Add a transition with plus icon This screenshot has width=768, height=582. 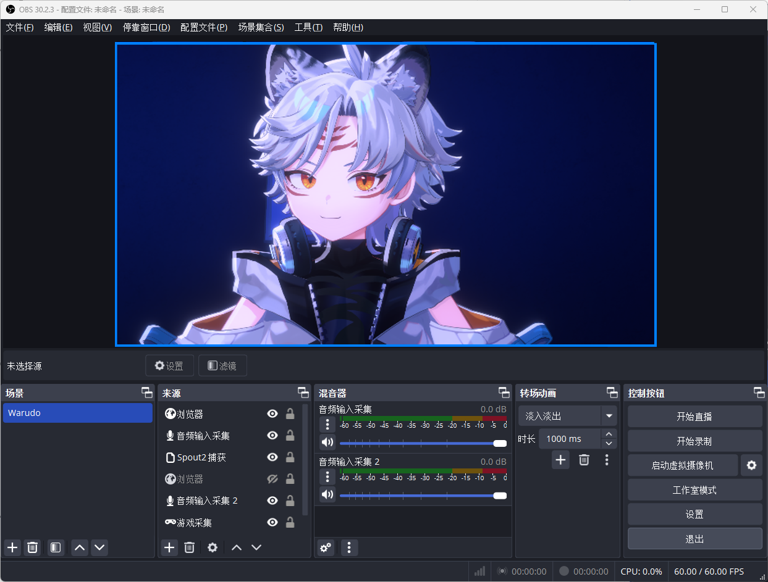tap(560, 460)
